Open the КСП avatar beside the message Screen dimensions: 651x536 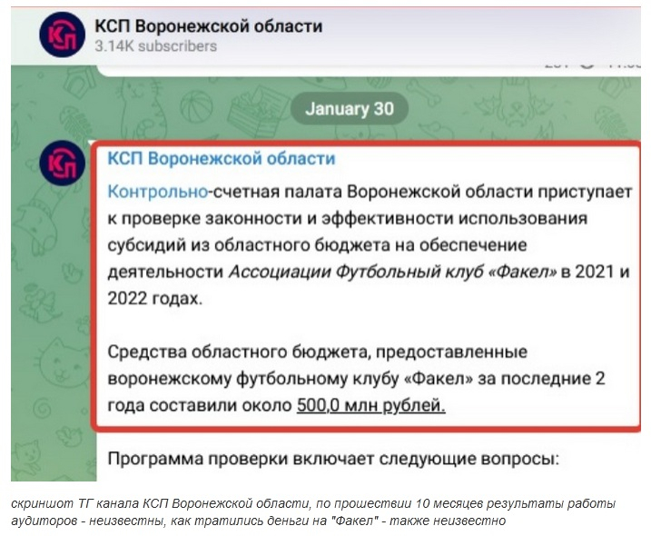pos(63,163)
